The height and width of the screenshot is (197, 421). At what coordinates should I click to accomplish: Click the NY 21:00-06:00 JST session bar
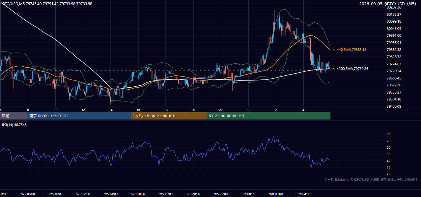click(x=268, y=116)
